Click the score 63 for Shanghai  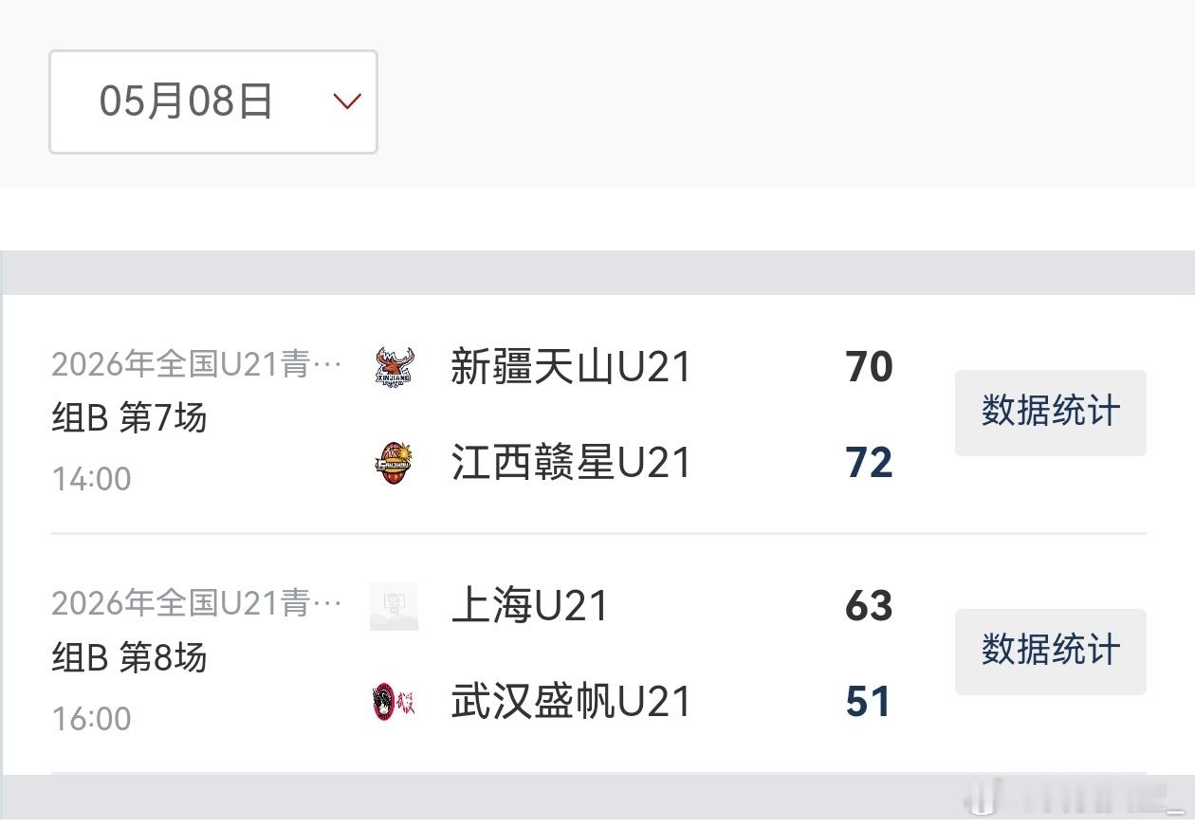tap(869, 606)
